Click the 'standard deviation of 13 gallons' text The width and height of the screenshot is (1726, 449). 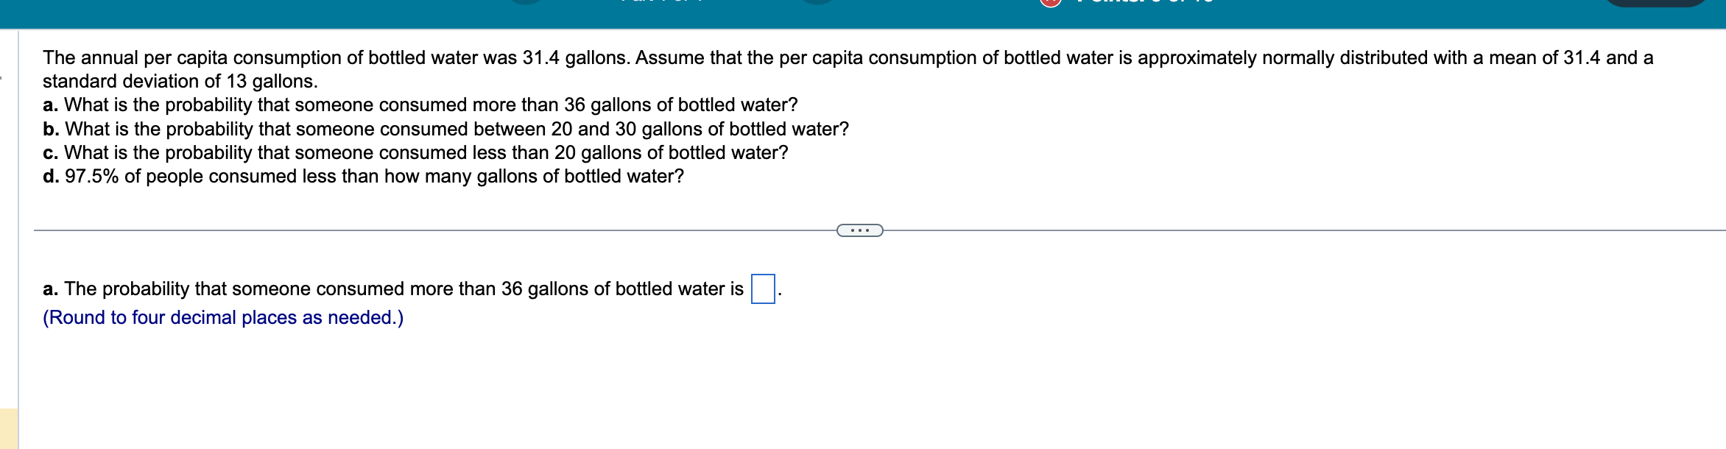pyautogui.click(x=180, y=81)
